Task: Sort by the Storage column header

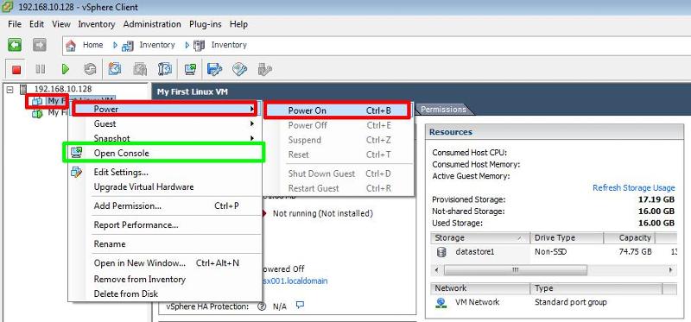Action: tap(480, 238)
